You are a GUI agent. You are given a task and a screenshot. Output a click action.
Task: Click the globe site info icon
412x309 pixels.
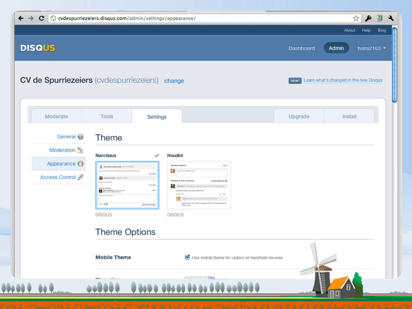[x=53, y=18]
